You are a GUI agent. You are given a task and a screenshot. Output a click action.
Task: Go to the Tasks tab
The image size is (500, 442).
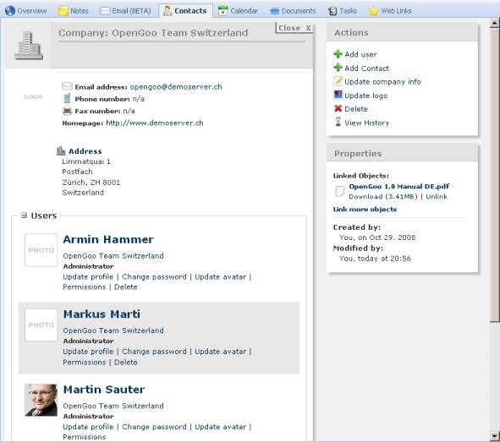click(x=343, y=11)
